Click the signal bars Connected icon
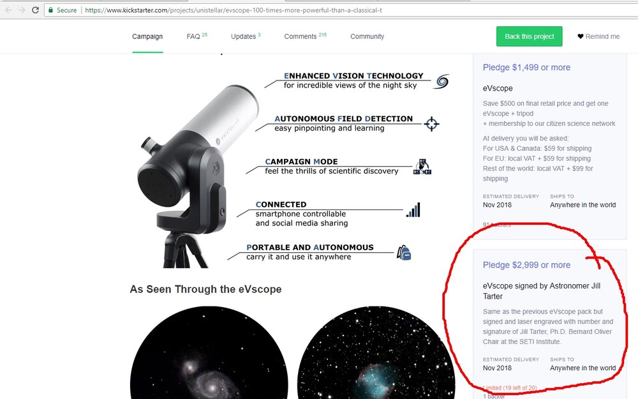 413,210
